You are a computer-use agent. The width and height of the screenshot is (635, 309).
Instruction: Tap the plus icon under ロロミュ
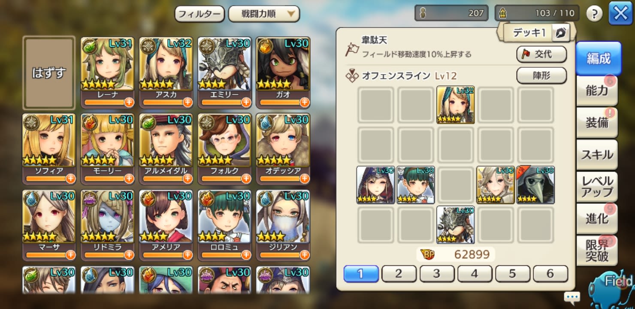(246, 255)
